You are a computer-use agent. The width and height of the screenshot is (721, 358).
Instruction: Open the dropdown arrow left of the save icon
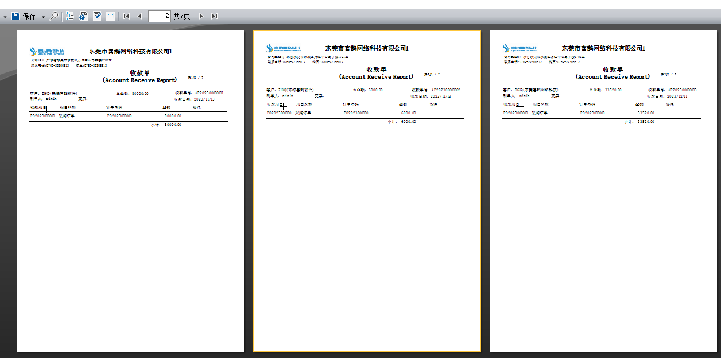point(5,17)
